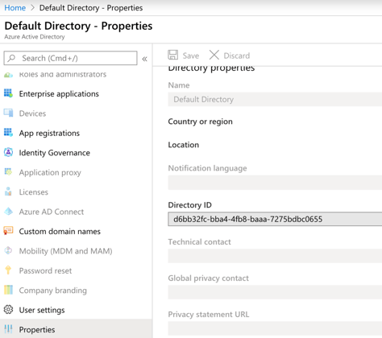Click the Technical contact field
Screen dimensions: 382x338
click(275, 256)
